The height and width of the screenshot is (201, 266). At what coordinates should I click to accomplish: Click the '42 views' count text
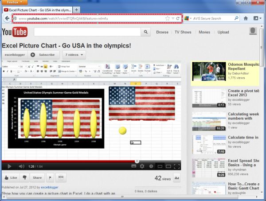coord(163,178)
